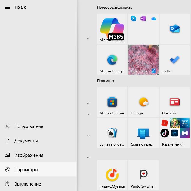Open the Погода weather tile
This screenshot has height=191, width=191.
[x=143, y=102]
